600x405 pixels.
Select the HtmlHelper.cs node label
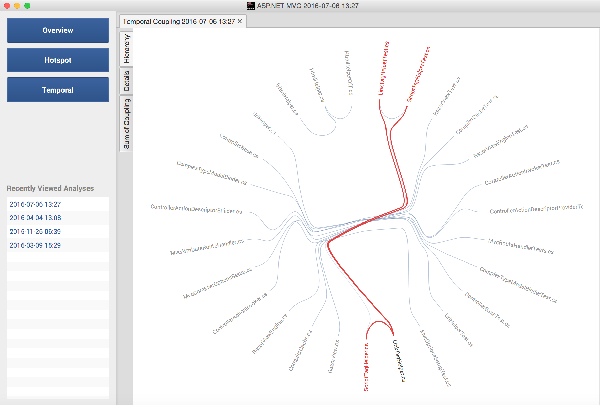click(x=317, y=85)
